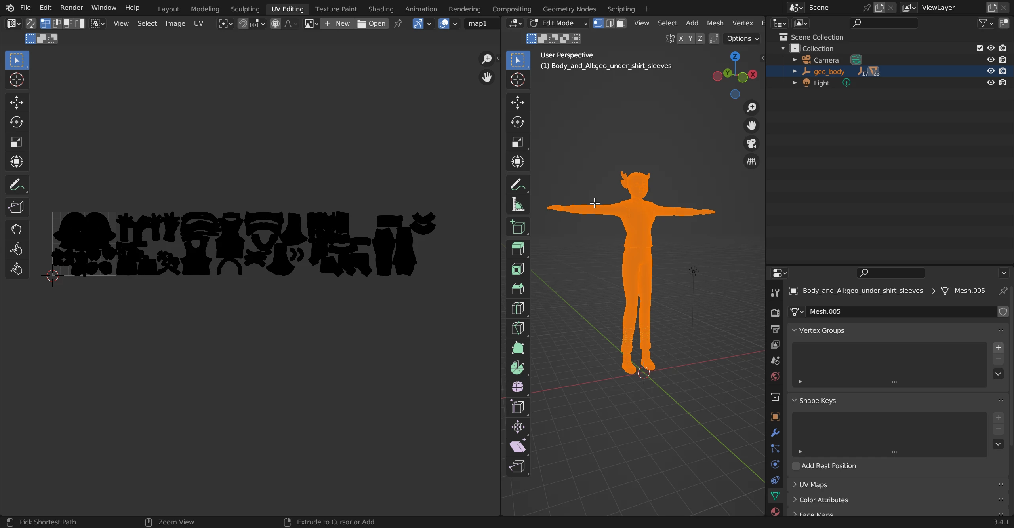Click the Open image button

tap(372, 24)
